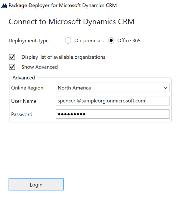
Task: Toggle the Show Advanced checkbox
Action: (12, 67)
